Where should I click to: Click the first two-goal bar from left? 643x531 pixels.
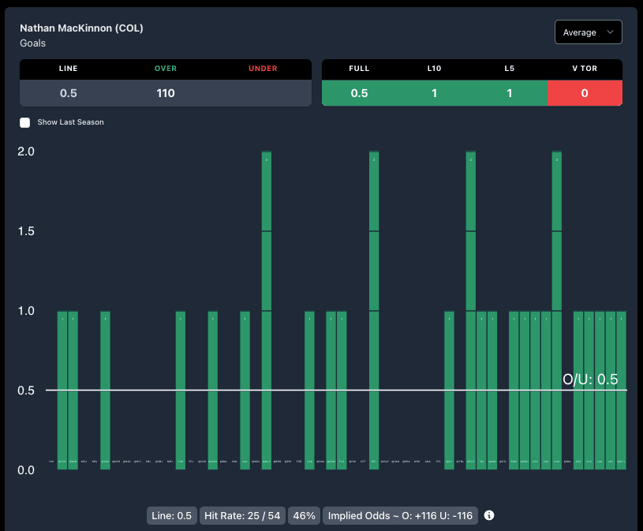tap(267, 309)
